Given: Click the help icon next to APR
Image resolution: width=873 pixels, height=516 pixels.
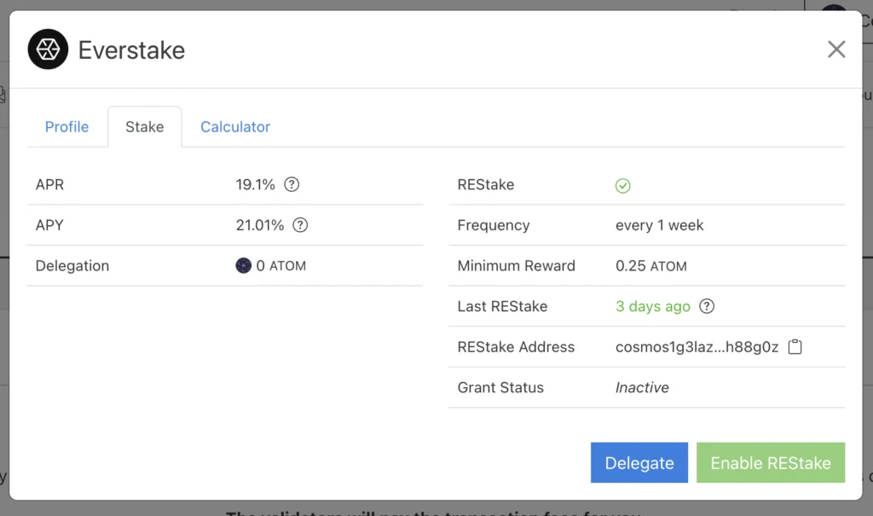Looking at the screenshot, I should (x=292, y=184).
